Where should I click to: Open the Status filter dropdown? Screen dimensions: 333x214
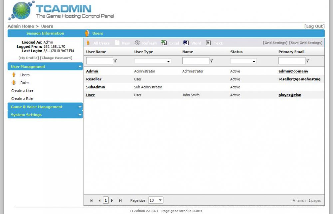point(254,61)
